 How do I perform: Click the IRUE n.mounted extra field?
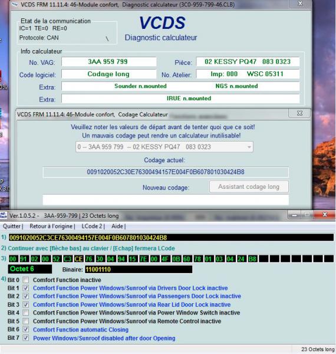coord(180,99)
